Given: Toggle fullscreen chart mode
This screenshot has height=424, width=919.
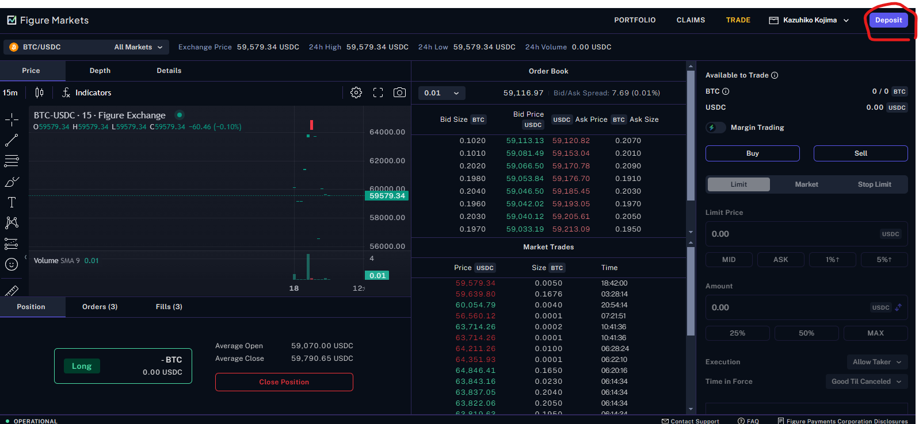Looking at the screenshot, I should click(378, 92).
